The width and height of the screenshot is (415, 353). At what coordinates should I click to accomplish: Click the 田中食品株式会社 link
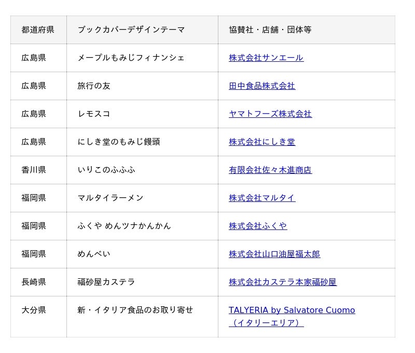[x=262, y=86]
